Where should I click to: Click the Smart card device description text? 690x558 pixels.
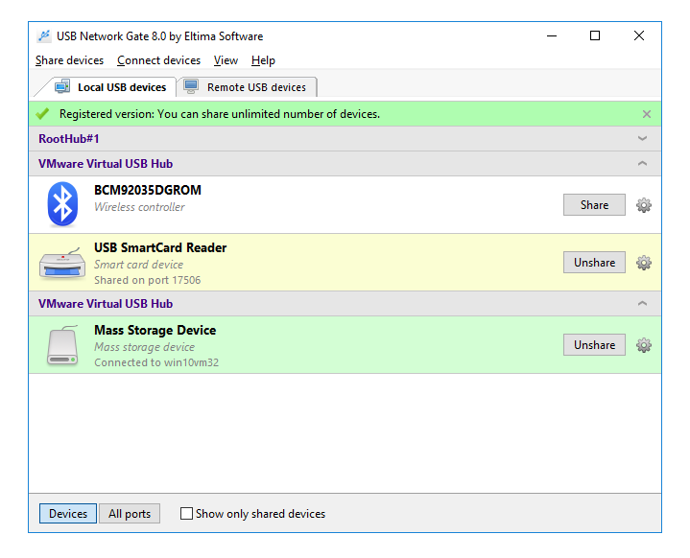pyautogui.click(x=138, y=265)
